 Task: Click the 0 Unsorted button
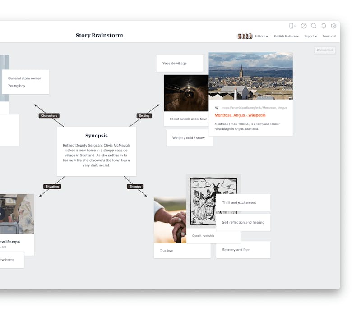click(x=325, y=50)
